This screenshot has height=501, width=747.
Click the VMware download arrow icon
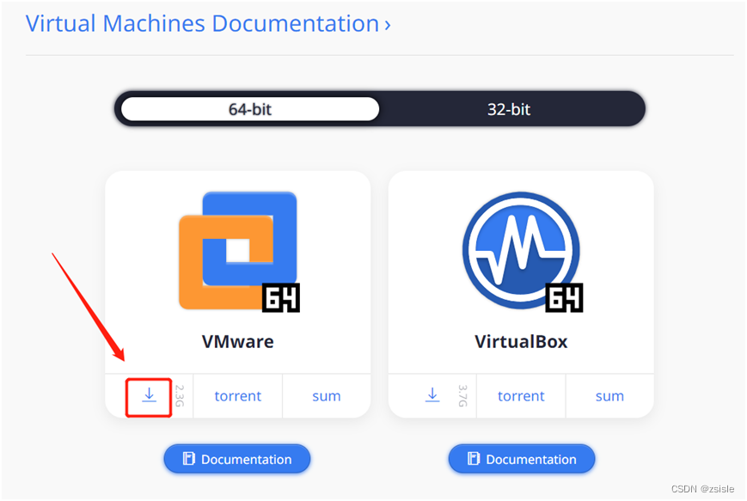(149, 394)
